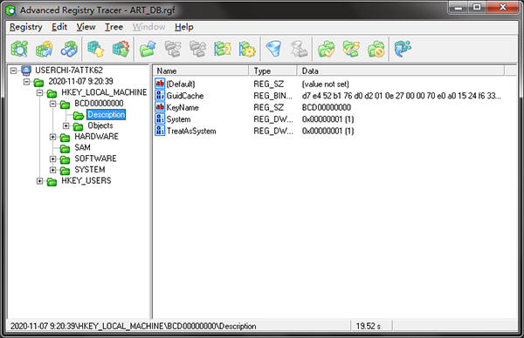Click the KeyName data cell BCD00000000
524x338 pixels.
pyautogui.click(x=326, y=107)
